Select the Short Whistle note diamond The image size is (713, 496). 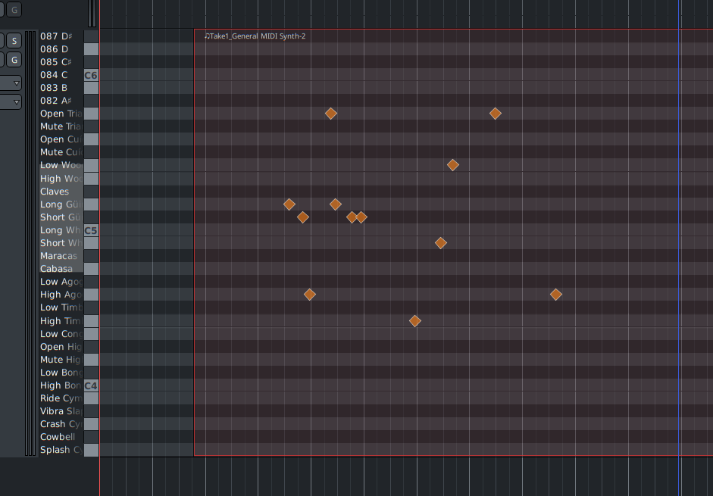tap(440, 243)
